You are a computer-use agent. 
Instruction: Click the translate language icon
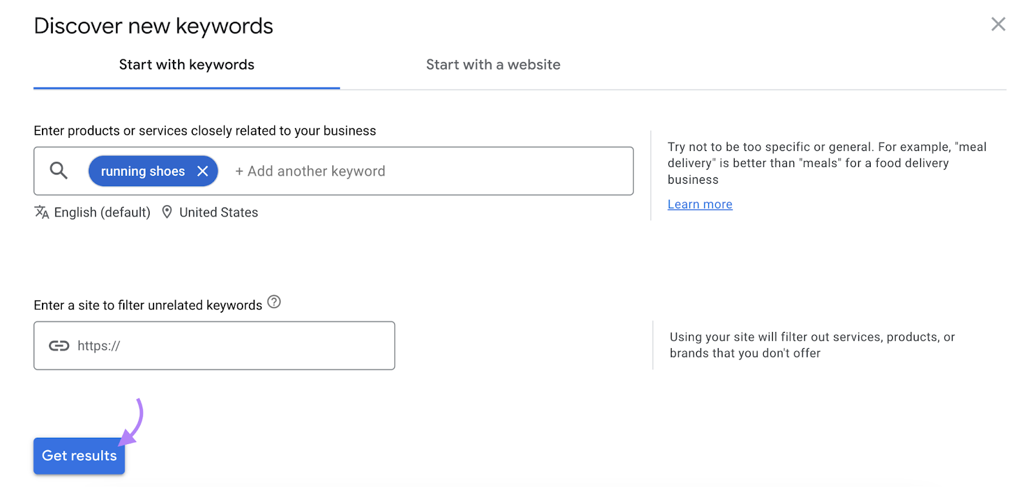click(x=42, y=212)
